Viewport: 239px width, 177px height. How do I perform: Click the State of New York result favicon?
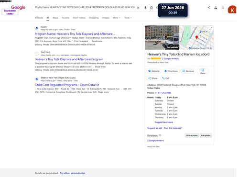[x=37, y=79]
